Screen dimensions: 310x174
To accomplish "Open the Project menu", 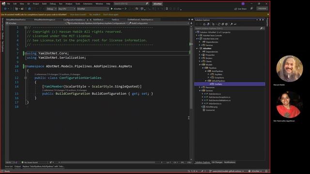I will coord(36,4).
